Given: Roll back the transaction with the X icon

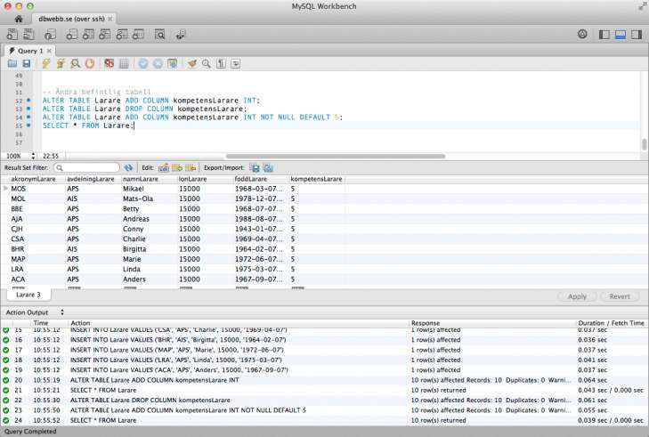Looking at the screenshot, I should click(158, 63).
